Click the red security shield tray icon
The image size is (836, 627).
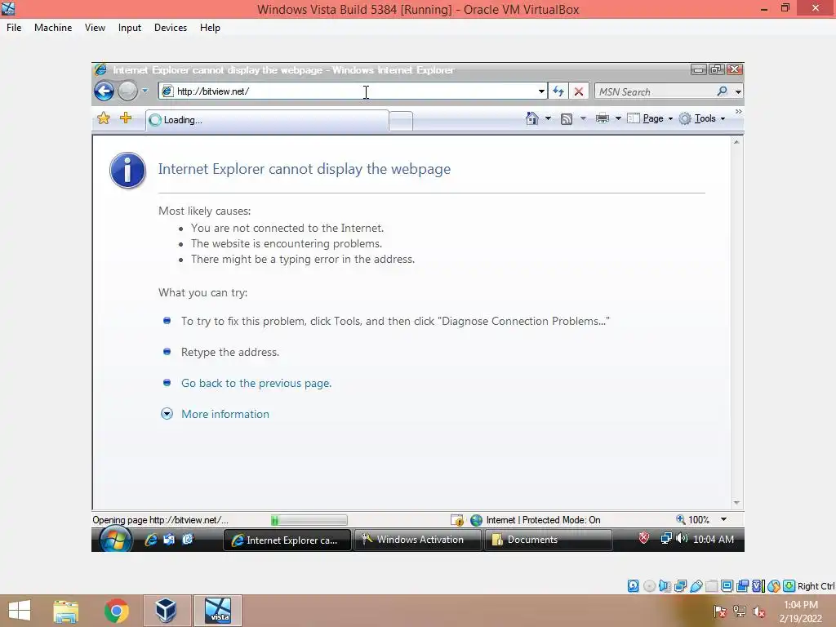point(644,538)
